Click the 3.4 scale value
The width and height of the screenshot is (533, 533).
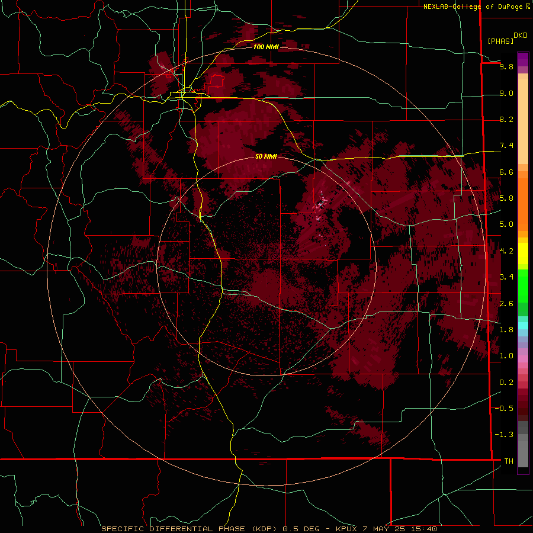click(x=506, y=277)
